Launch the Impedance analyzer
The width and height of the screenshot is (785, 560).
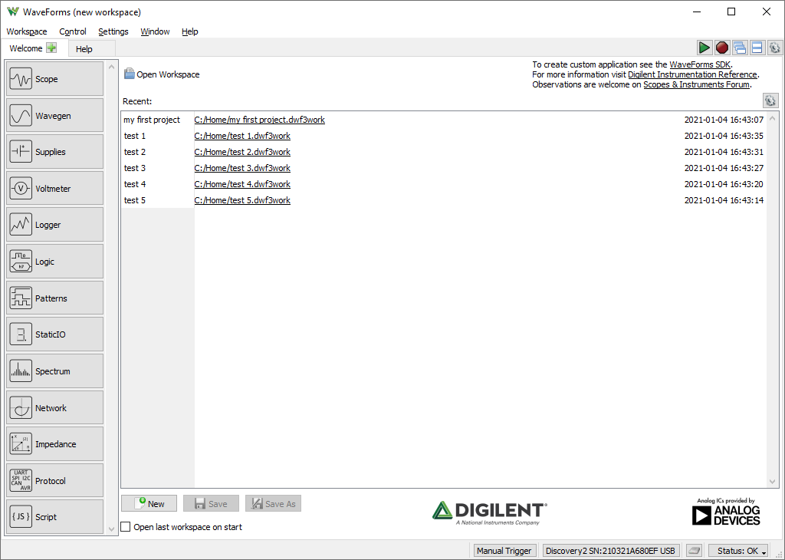tap(54, 444)
